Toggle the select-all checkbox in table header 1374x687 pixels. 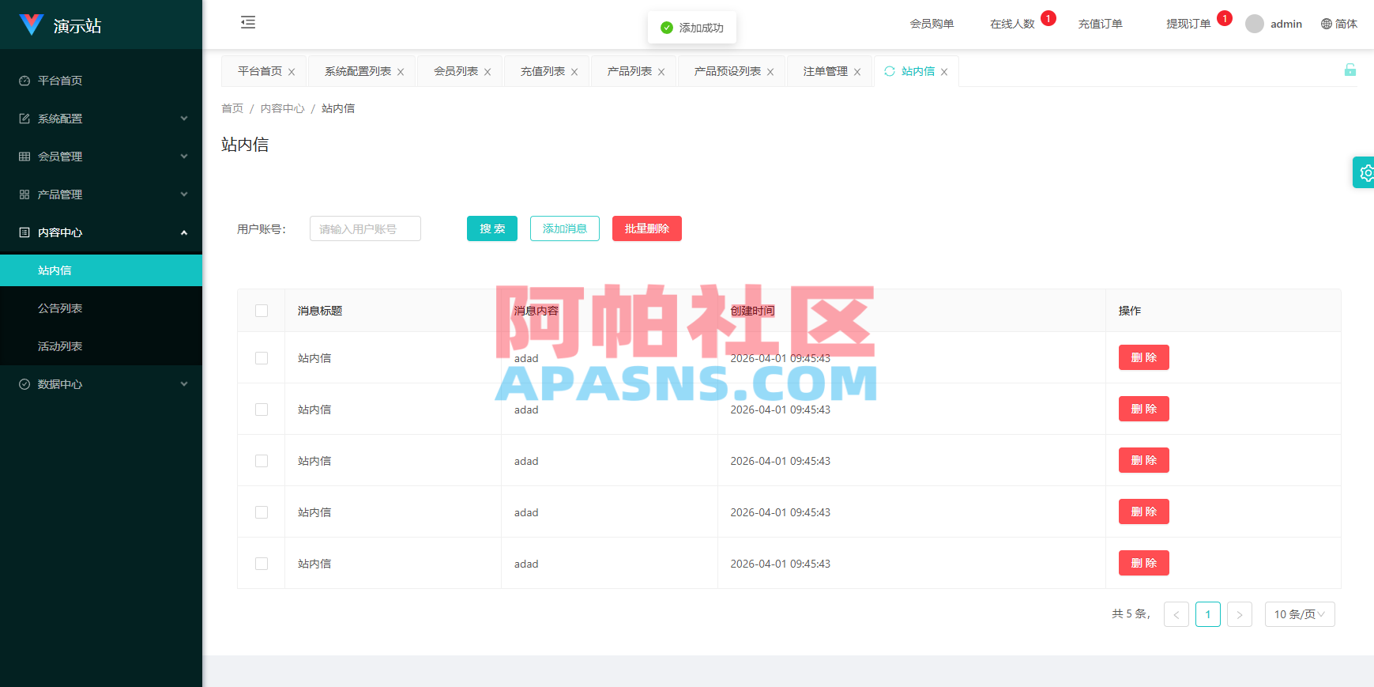pos(262,311)
